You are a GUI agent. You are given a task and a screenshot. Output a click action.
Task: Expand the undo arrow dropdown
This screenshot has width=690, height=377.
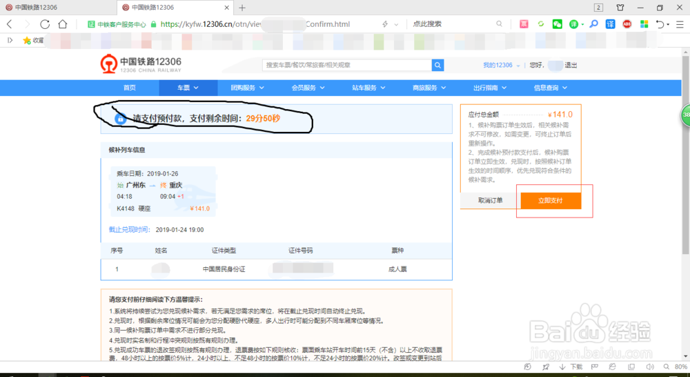[668, 25]
